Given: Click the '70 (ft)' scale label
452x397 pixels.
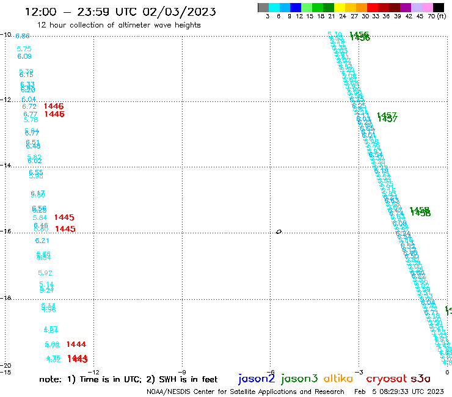Looking at the screenshot, I should 437,16.
